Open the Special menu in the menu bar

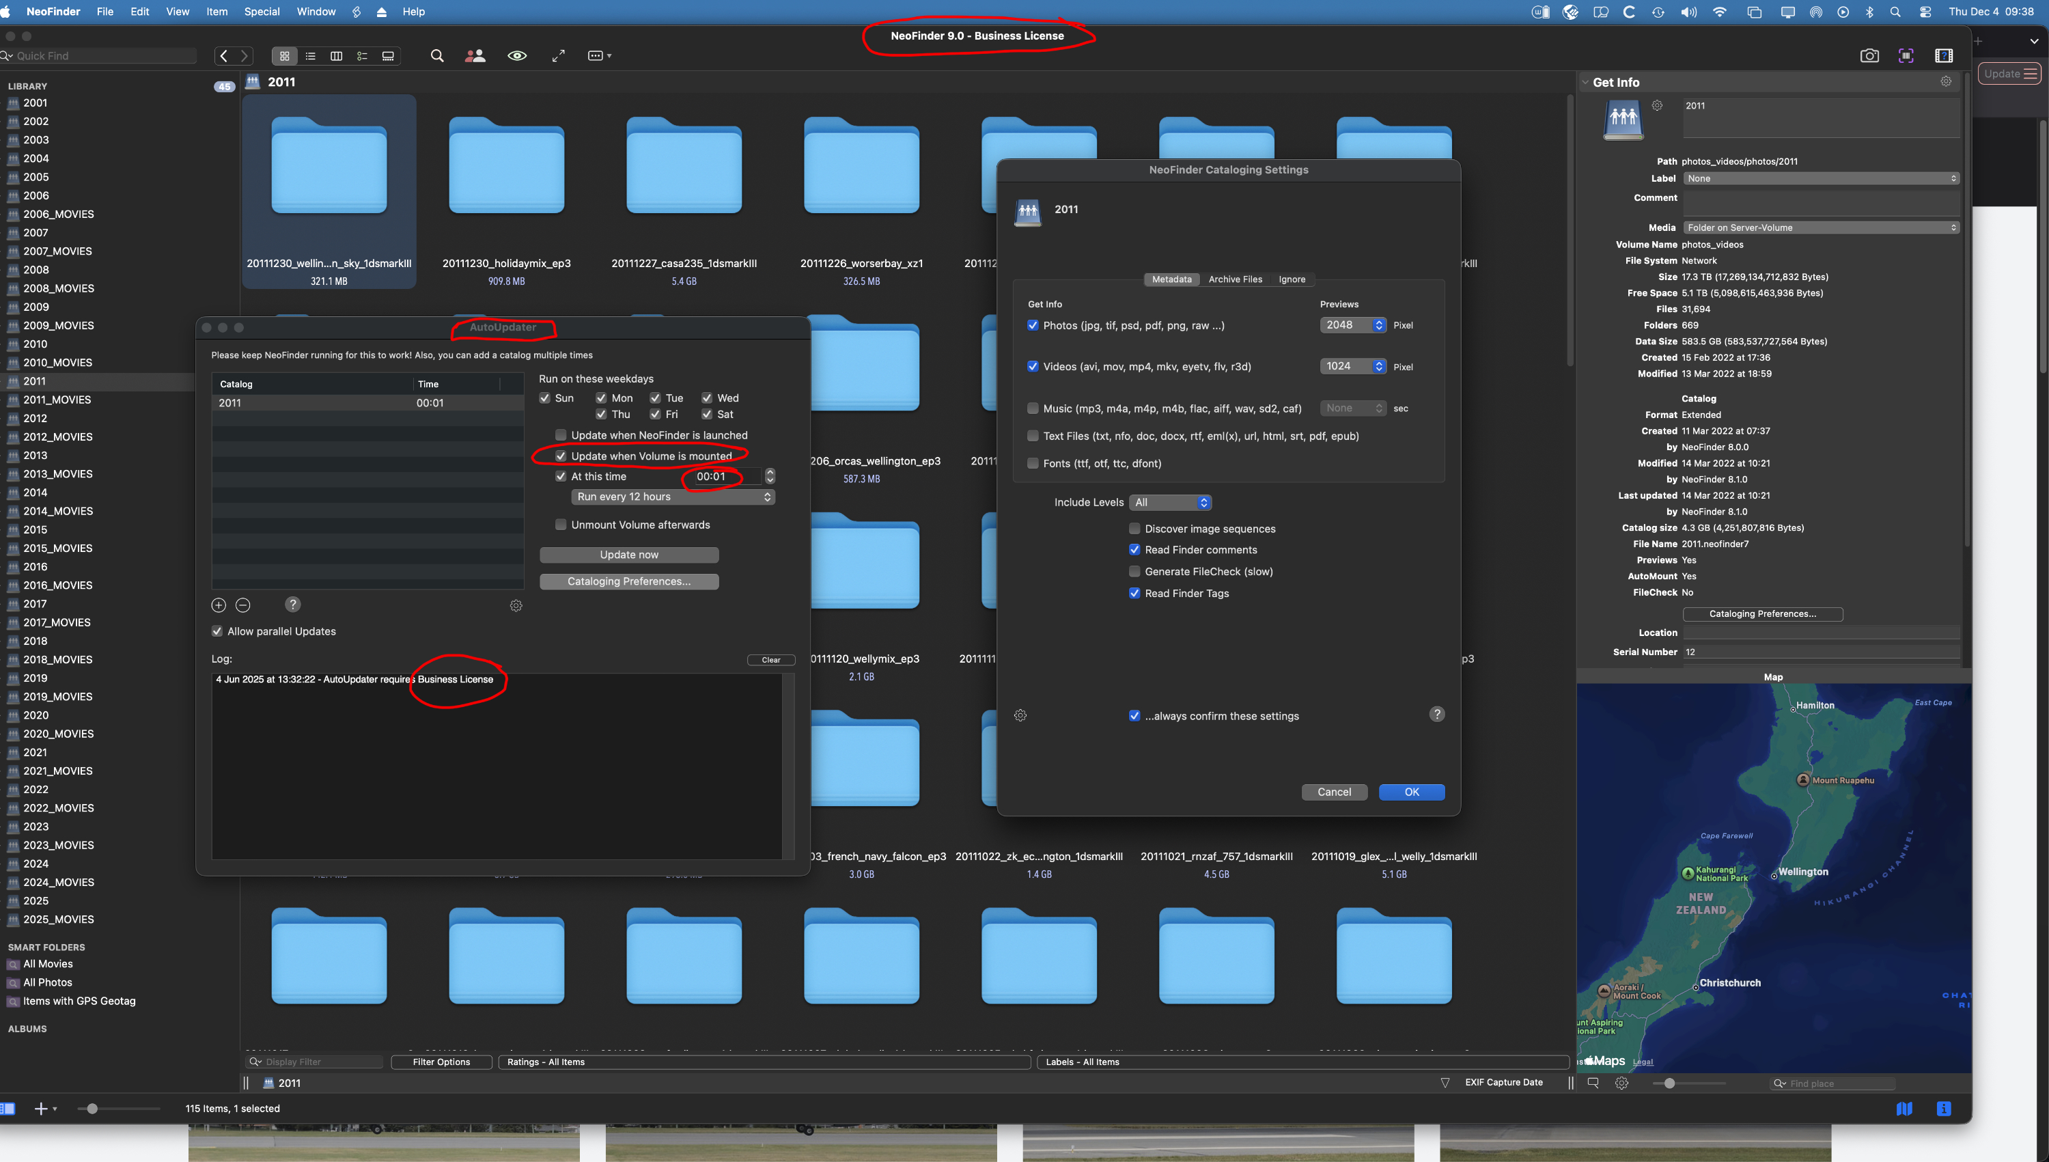(262, 12)
